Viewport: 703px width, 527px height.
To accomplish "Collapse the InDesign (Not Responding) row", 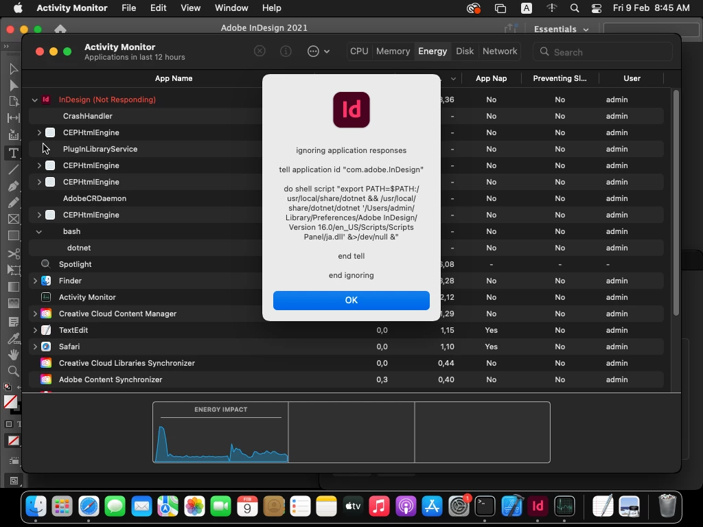I will tap(34, 100).
